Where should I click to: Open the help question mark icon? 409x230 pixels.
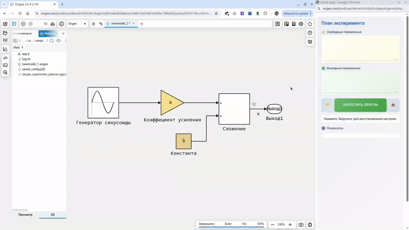(310, 33)
